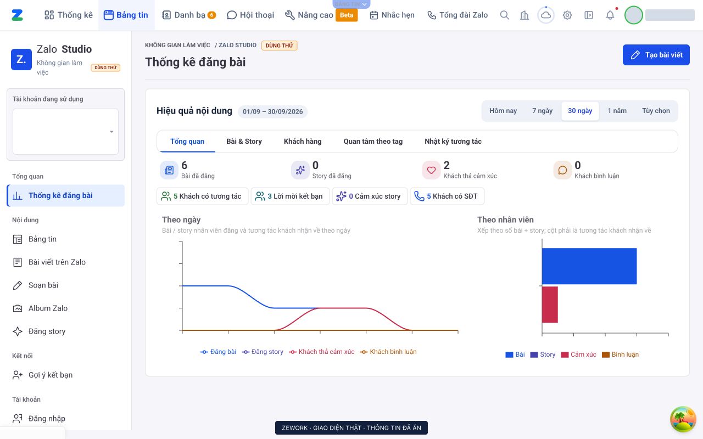Viewport: 703px width, 439px height.
Task: Click purple Story legend swatch
Action: tap(534, 354)
